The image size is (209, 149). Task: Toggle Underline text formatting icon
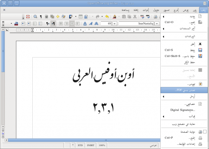pos(85,24)
